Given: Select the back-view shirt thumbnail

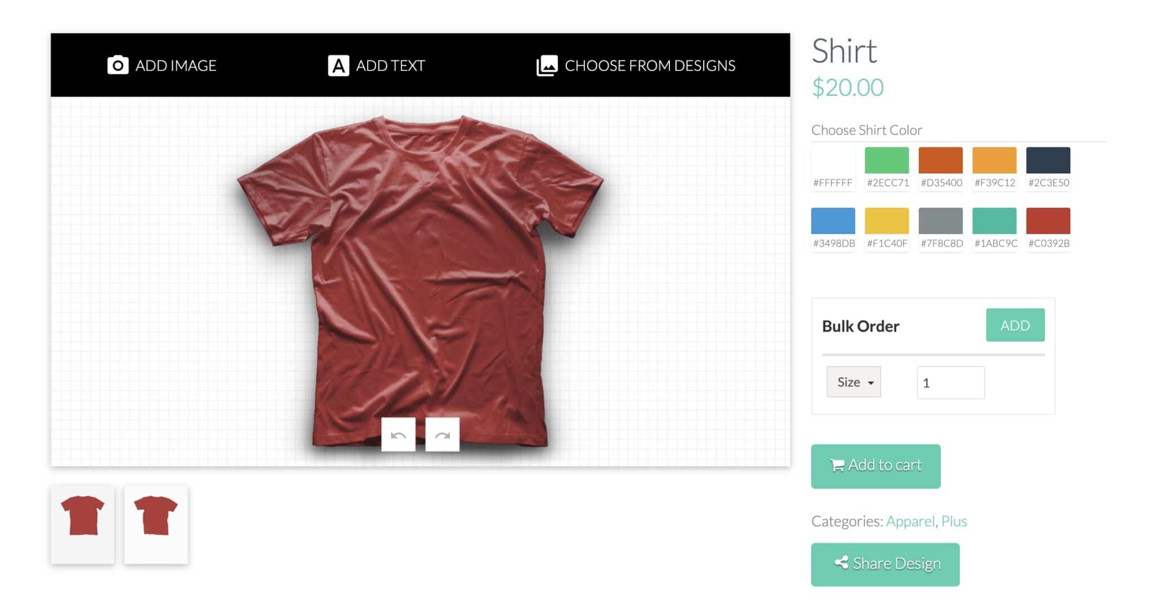Looking at the screenshot, I should point(156,522).
